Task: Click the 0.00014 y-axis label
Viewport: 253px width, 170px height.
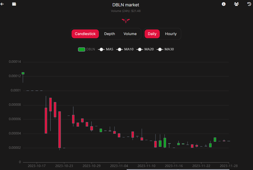Action: click(x=15, y=62)
